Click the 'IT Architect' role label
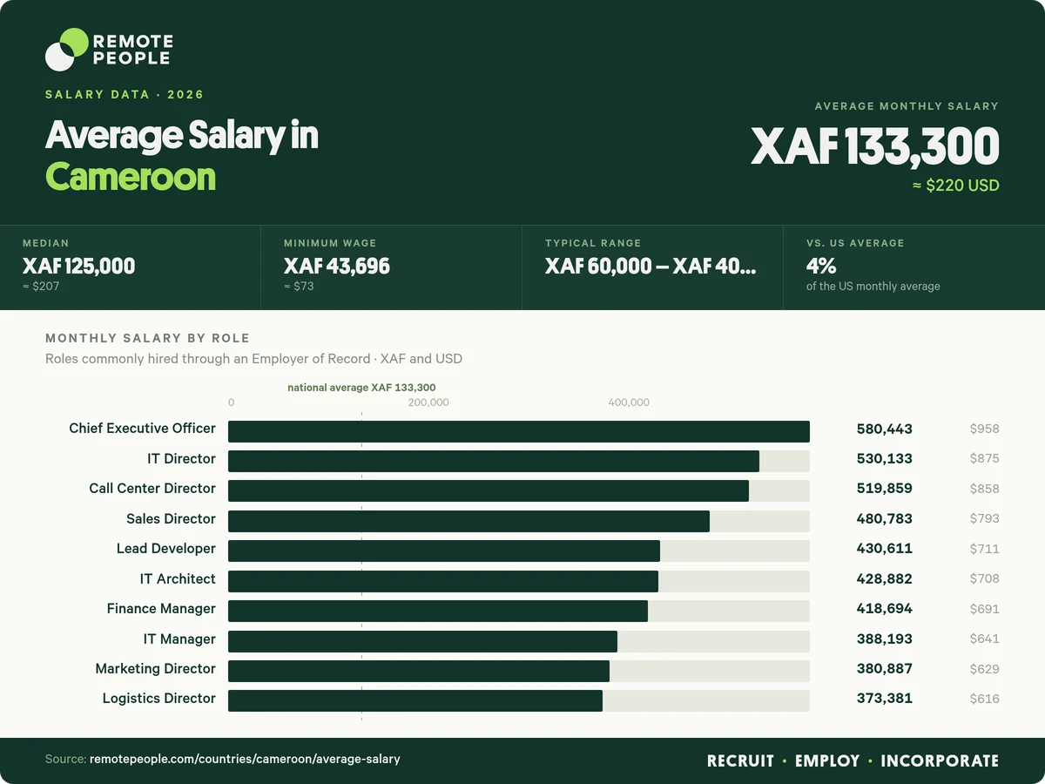The width and height of the screenshot is (1045, 784). coord(178,578)
